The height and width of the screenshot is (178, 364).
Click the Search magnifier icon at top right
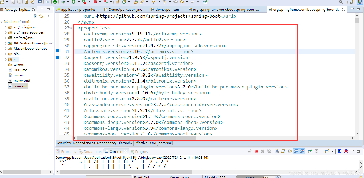tap(341, 2)
